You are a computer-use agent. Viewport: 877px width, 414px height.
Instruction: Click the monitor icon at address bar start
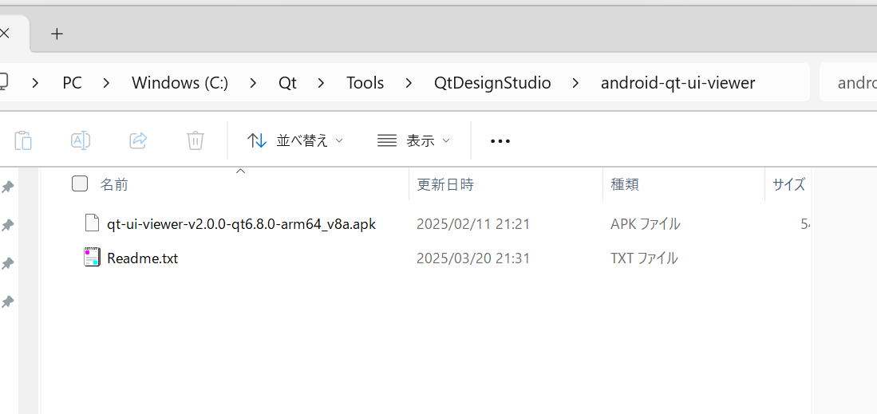pyautogui.click(x=3, y=82)
